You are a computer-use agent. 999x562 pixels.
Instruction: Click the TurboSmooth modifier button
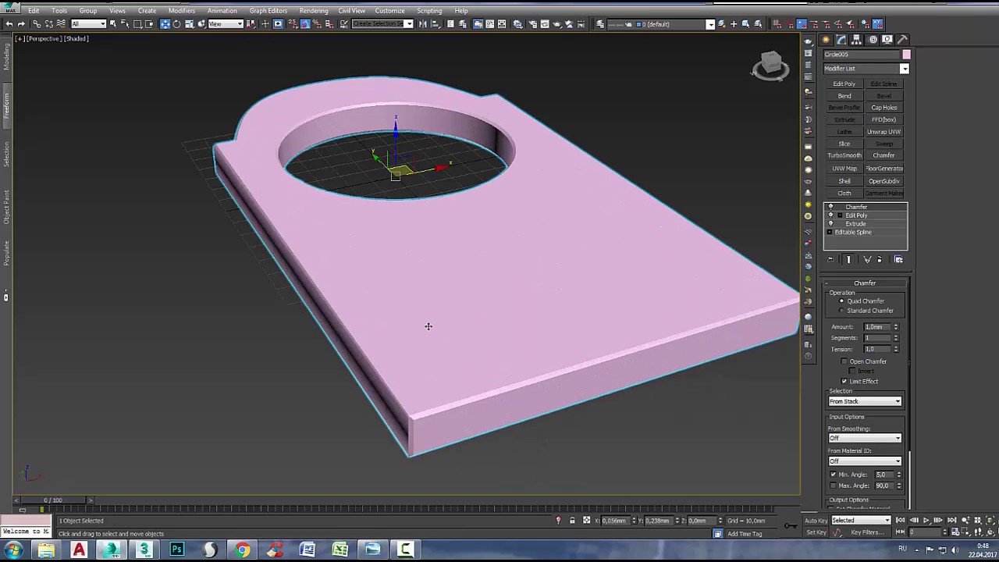[844, 156]
